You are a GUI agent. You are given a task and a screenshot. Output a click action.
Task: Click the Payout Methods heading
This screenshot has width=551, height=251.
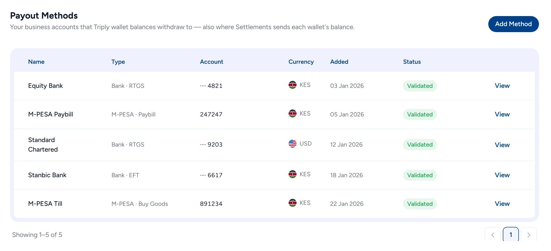[x=44, y=16]
